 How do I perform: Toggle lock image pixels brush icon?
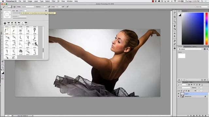[x=184, y=91]
